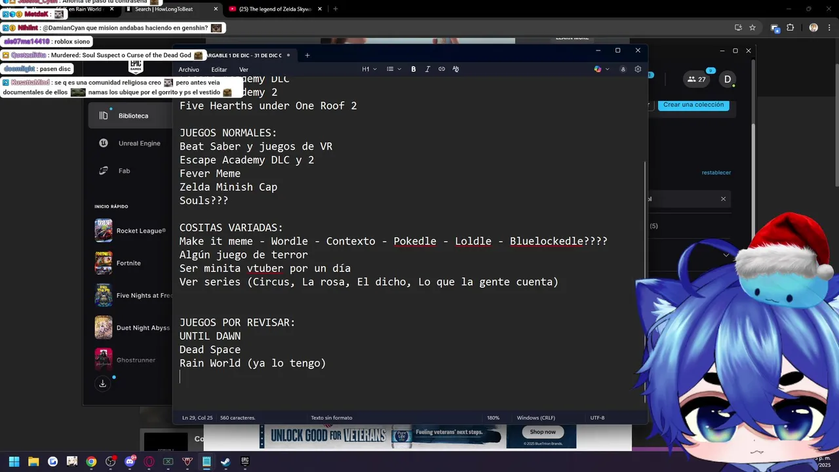Open the 180% zoom indicator in status bar
Screen dimensions: 839x472
(x=493, y=418)
